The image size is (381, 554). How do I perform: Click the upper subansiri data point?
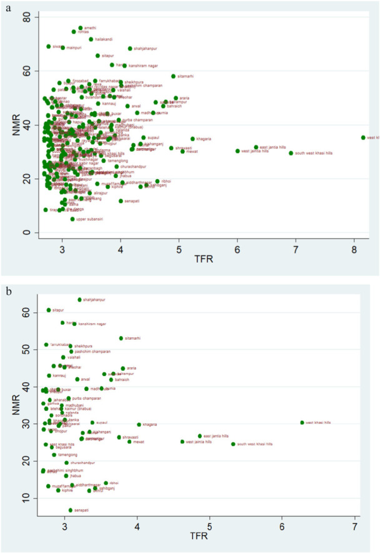click(x=72, y=219)
